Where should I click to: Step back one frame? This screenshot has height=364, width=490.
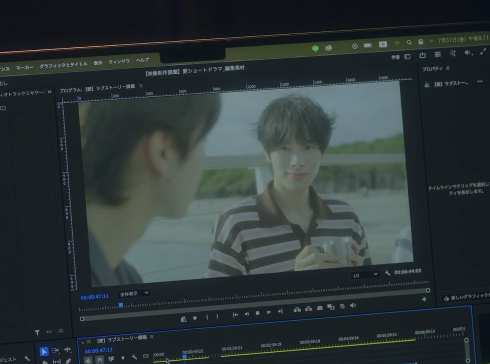click(246, 314)
